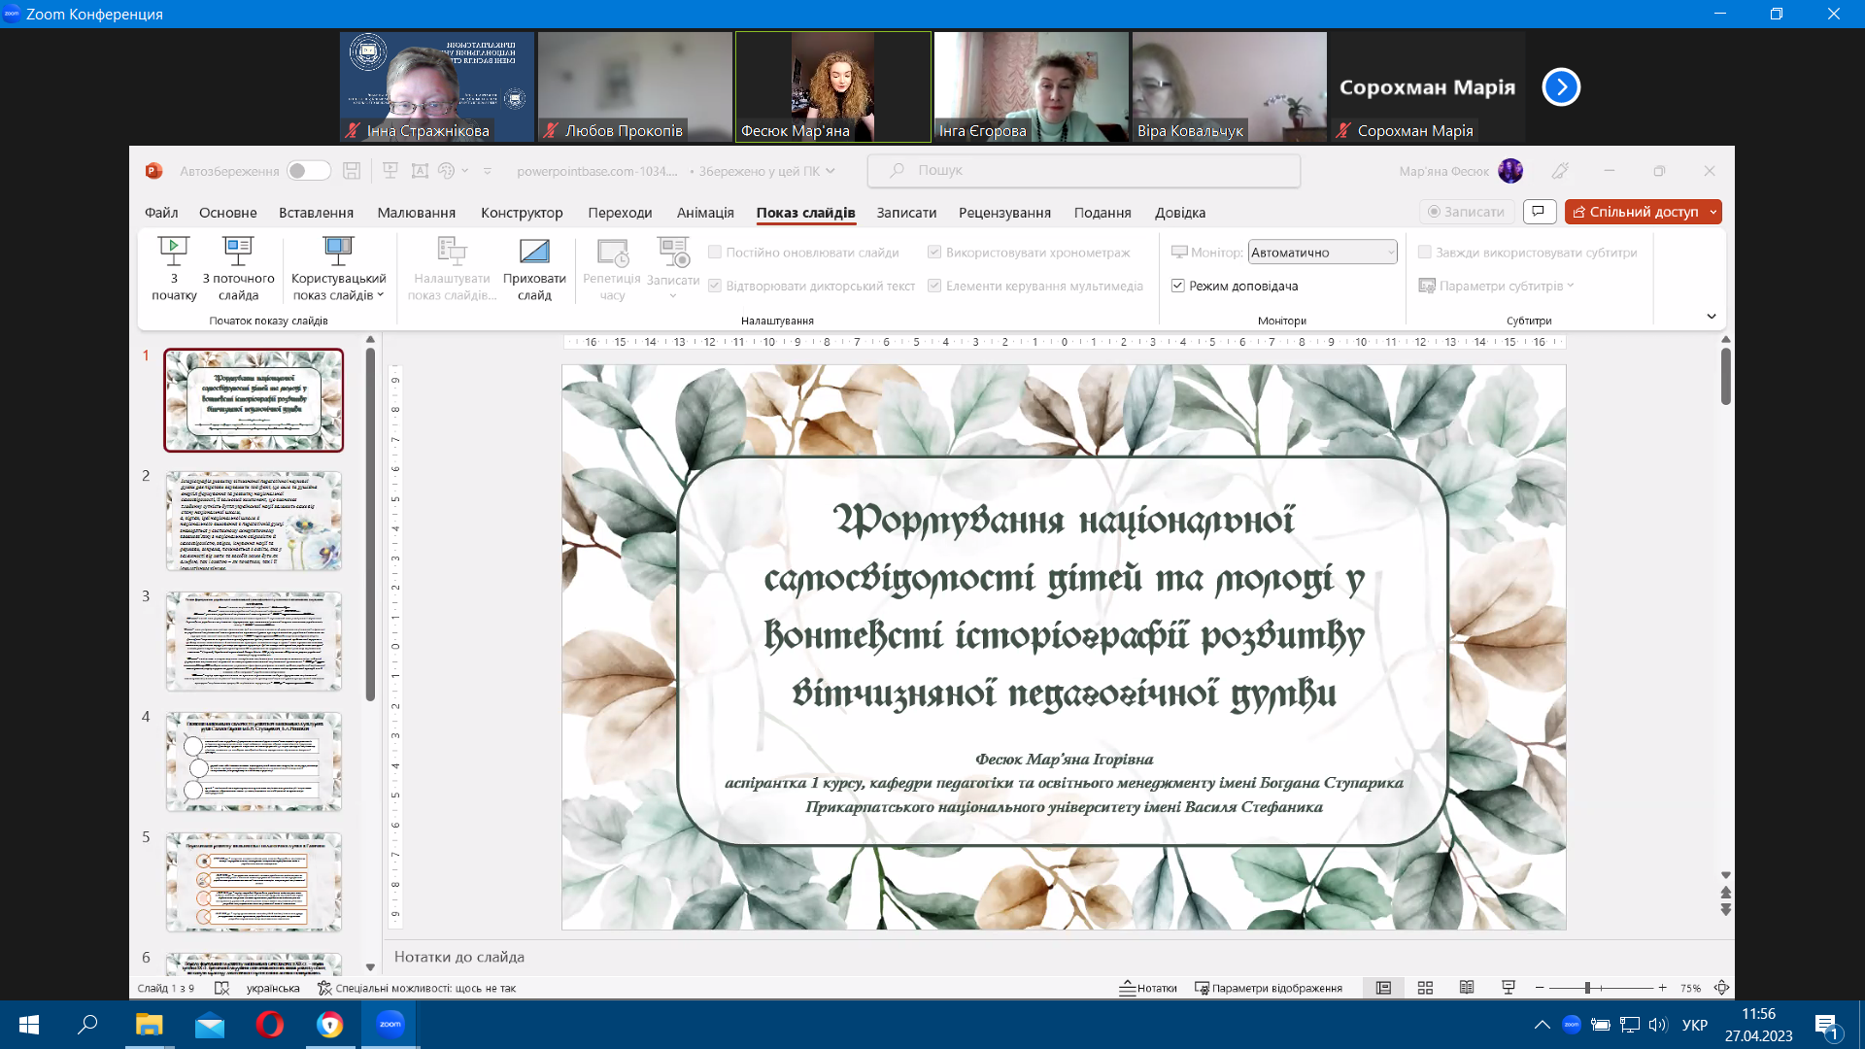Show next Zoom participants arrow

click(1561, 87)
